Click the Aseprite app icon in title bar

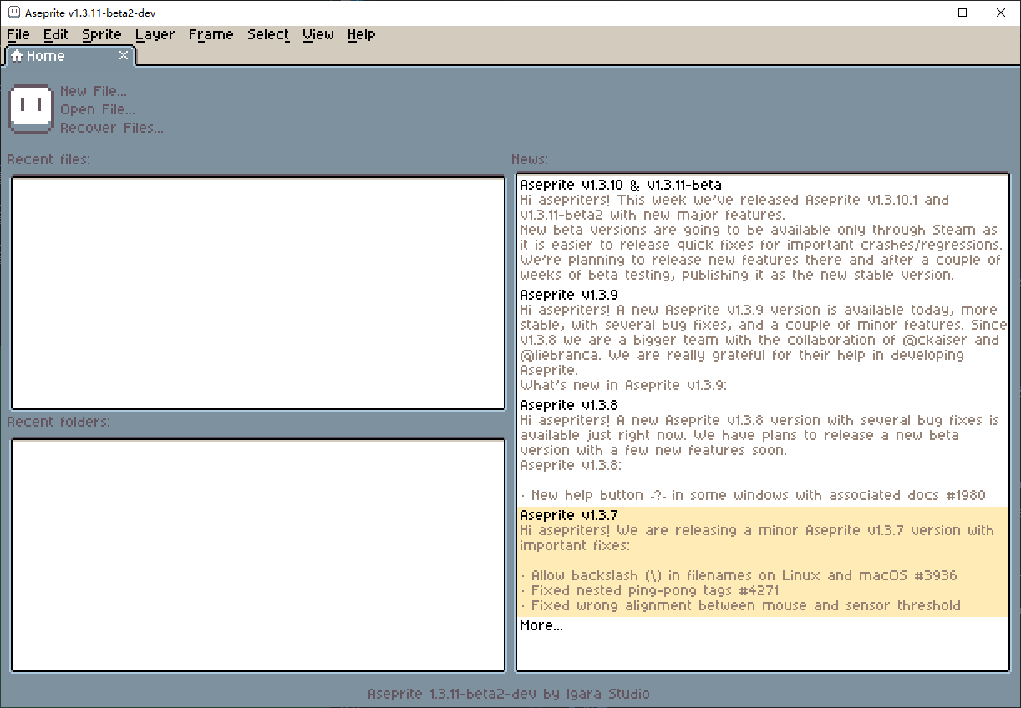[x=14, y=13]
